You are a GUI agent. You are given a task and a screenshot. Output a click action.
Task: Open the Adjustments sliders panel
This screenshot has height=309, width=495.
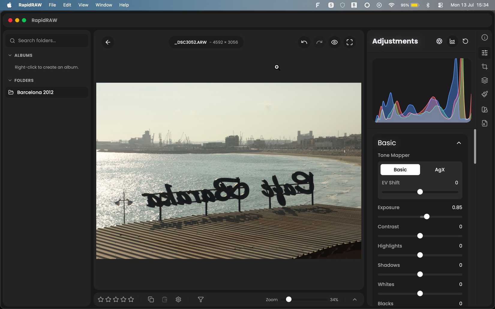pyautogui.click(x=484, y=53)
